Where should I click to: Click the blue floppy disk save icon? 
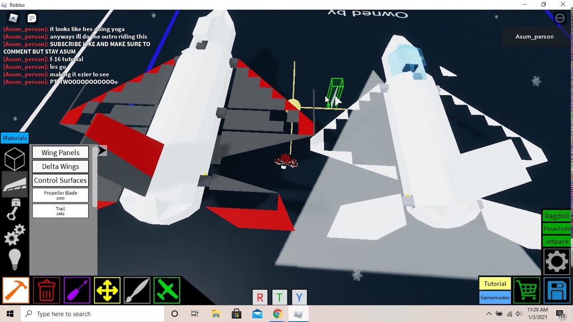557,290
